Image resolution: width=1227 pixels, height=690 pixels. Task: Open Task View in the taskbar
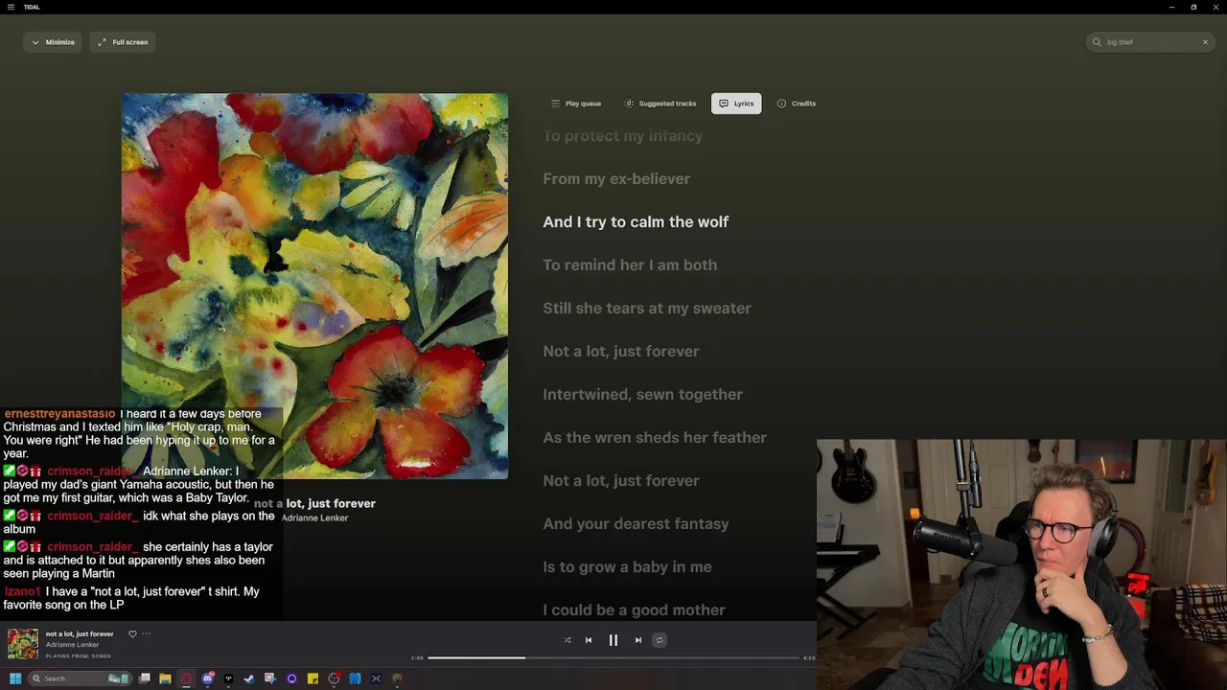pos(145,678)
